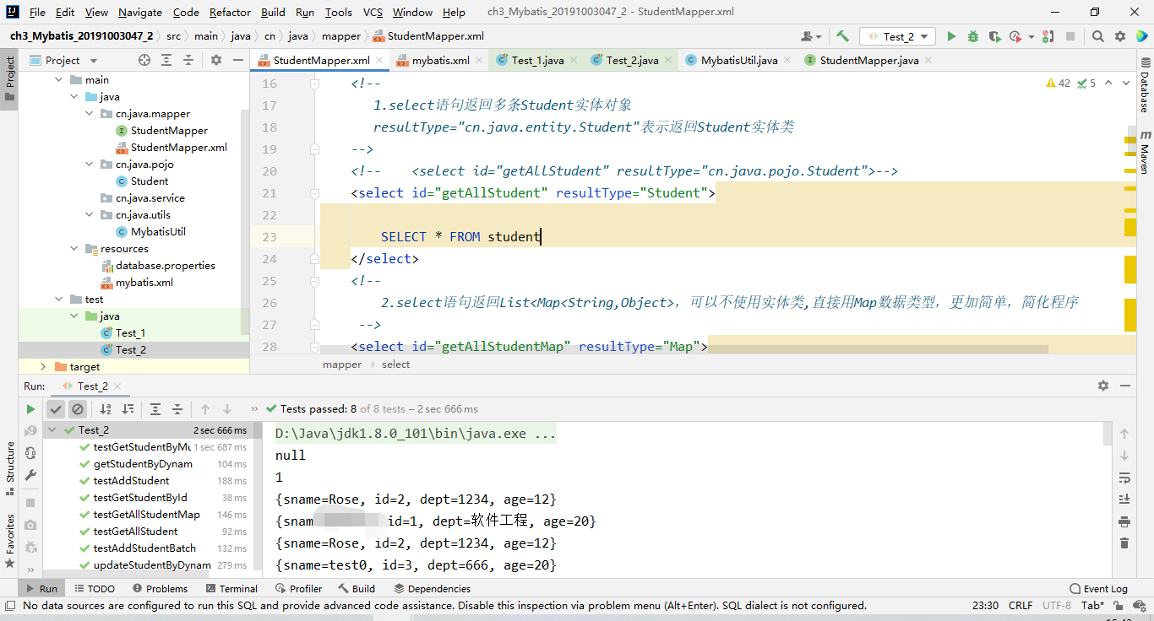Viewport: 1154px width, 621px height.
Task: Open Run panel settings gear
Action: 1103,386
